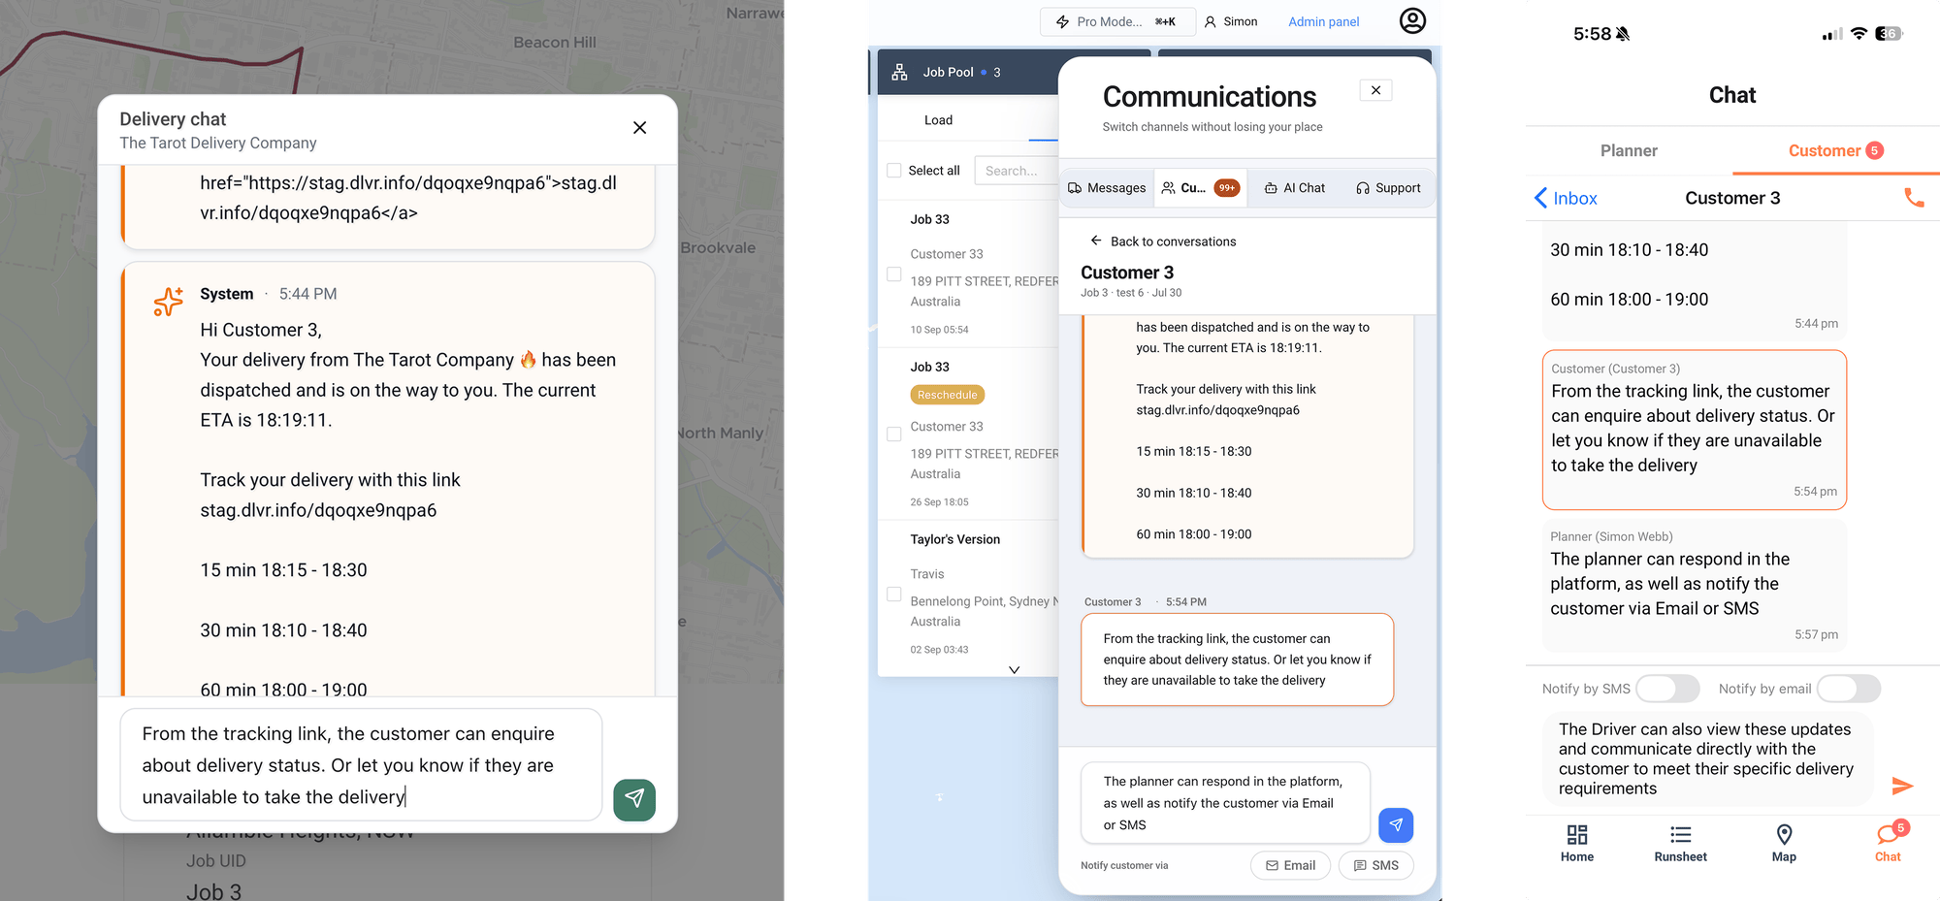
Task: Click the cellular signal bars icon
Action: coord(1832,35)
